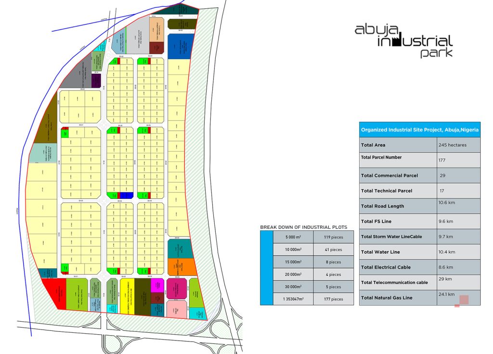
Task: Select the orange plot on the map
Action: click(181, 266)
